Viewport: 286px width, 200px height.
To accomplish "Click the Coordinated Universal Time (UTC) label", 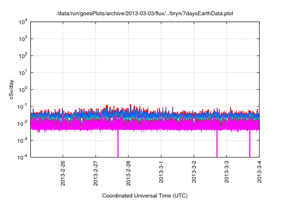I will pyautogui.click(x=145, y=196).
